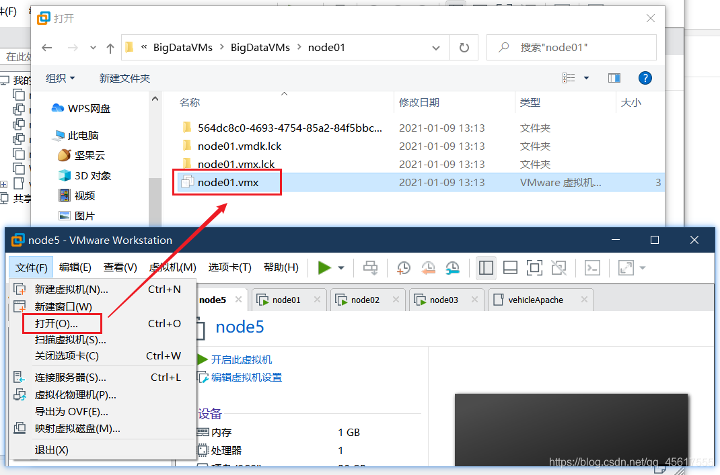Click 新建文件夹 button
The image size is (720, 475).
pos(124,79)
